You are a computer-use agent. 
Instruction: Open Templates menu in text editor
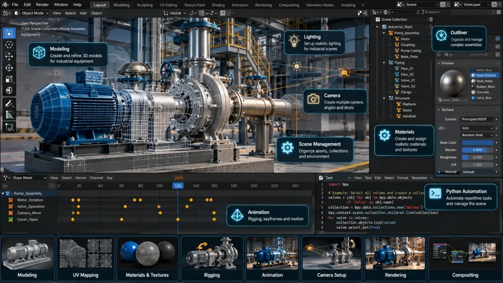pyautogui.click(x=419, y=178)
